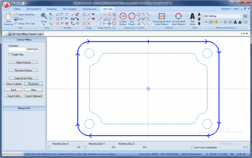Click the bold letter A milling icon
Viewport: 252px width, 158px height.
coord(235,22)
